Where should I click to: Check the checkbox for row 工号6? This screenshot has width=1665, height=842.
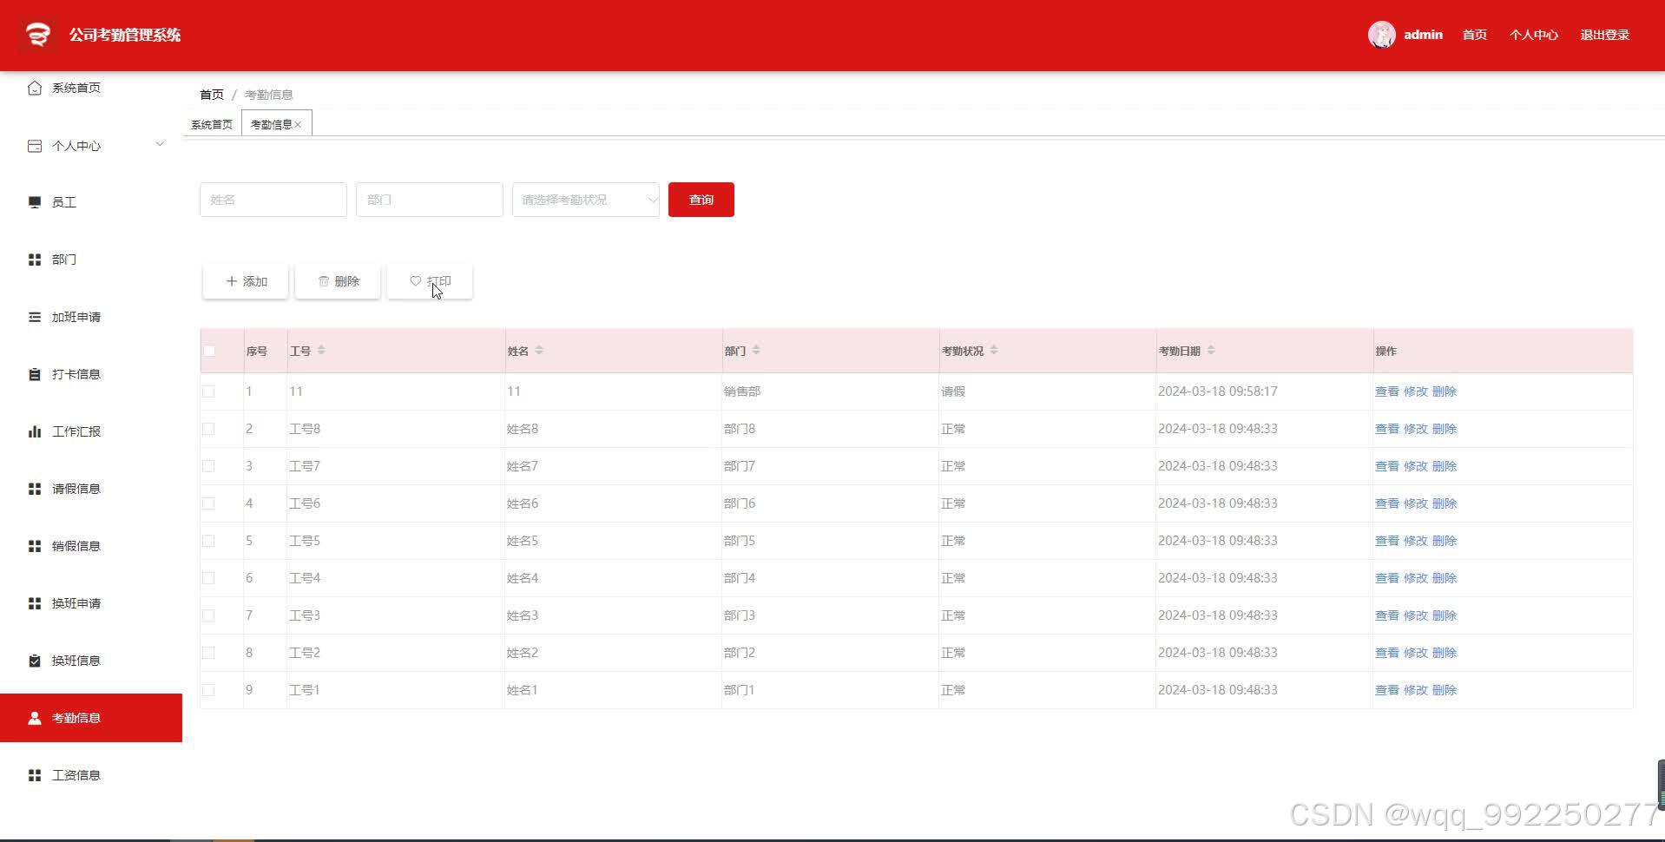point(208,503)
